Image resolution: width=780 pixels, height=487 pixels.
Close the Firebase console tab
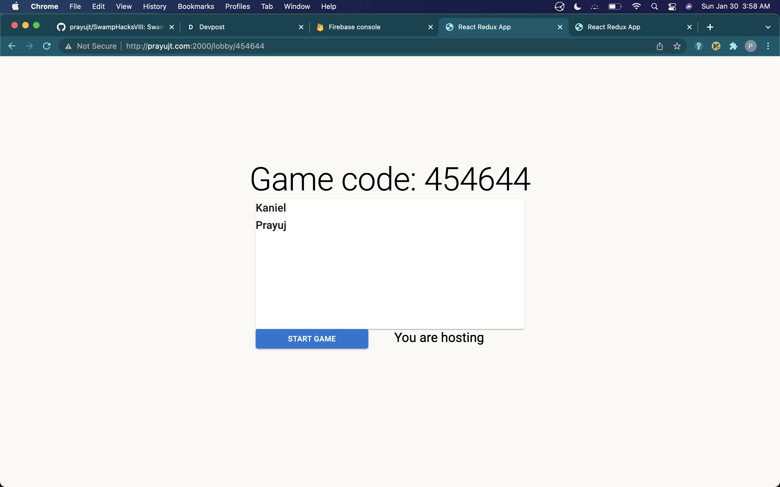point(430,27)
